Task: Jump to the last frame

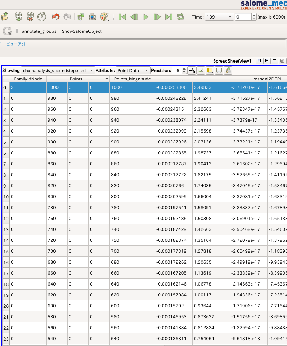Action: [x=169, y=17]
